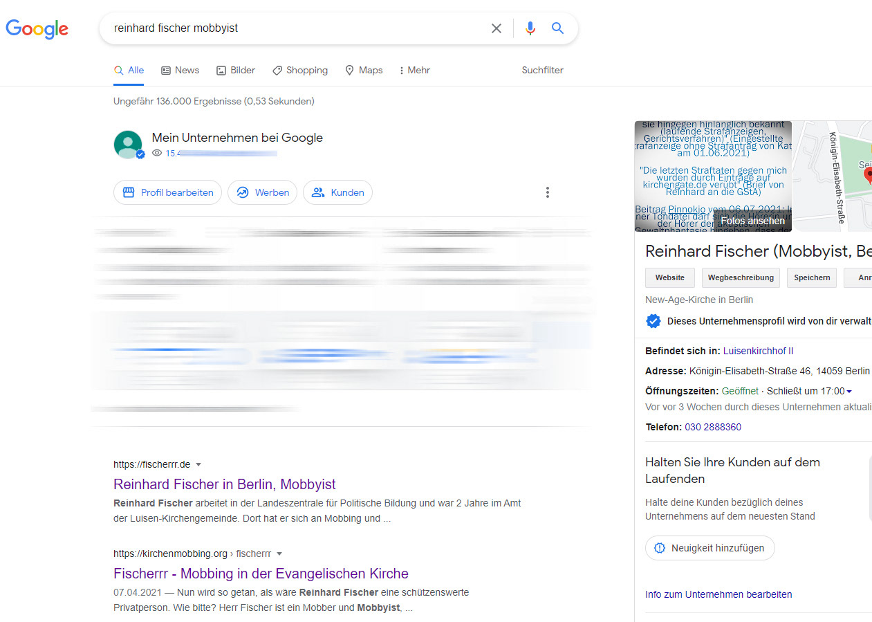Click the https://fischerrr.de URL text

(151, 465)
